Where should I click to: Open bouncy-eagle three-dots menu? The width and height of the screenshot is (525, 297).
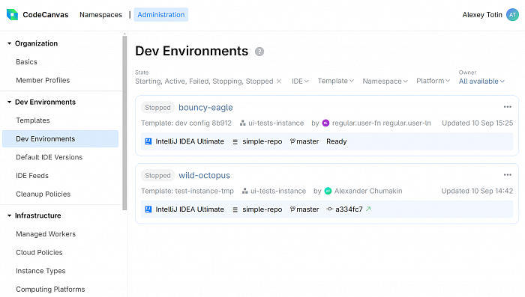click(508, 107)
